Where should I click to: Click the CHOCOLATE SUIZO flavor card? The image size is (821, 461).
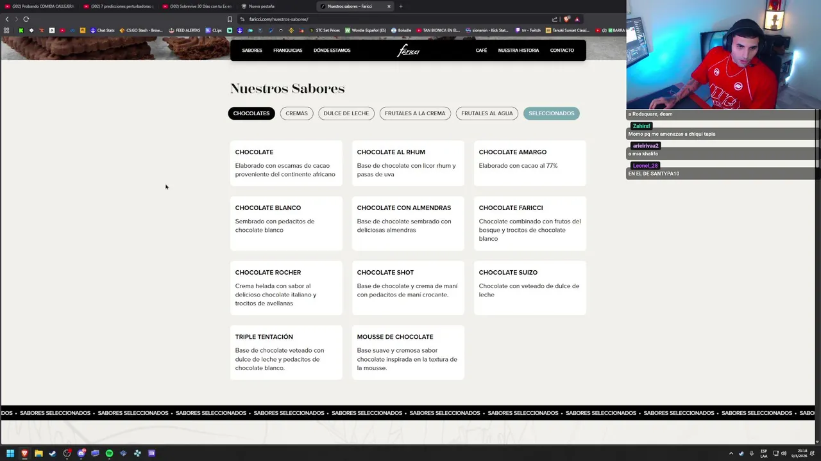click(530, 288)
